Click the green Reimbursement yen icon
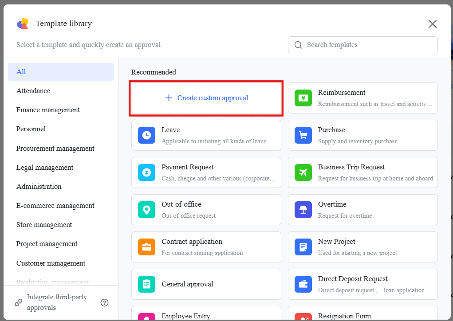This screenshot has width=453, height=321. click(x=303, y=98)
